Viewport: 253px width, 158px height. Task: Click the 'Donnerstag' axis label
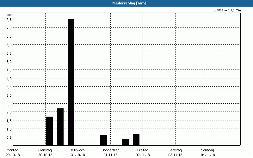(x=110, y=150)
